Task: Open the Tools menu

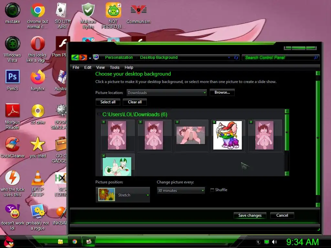Action: coord(114,67)
